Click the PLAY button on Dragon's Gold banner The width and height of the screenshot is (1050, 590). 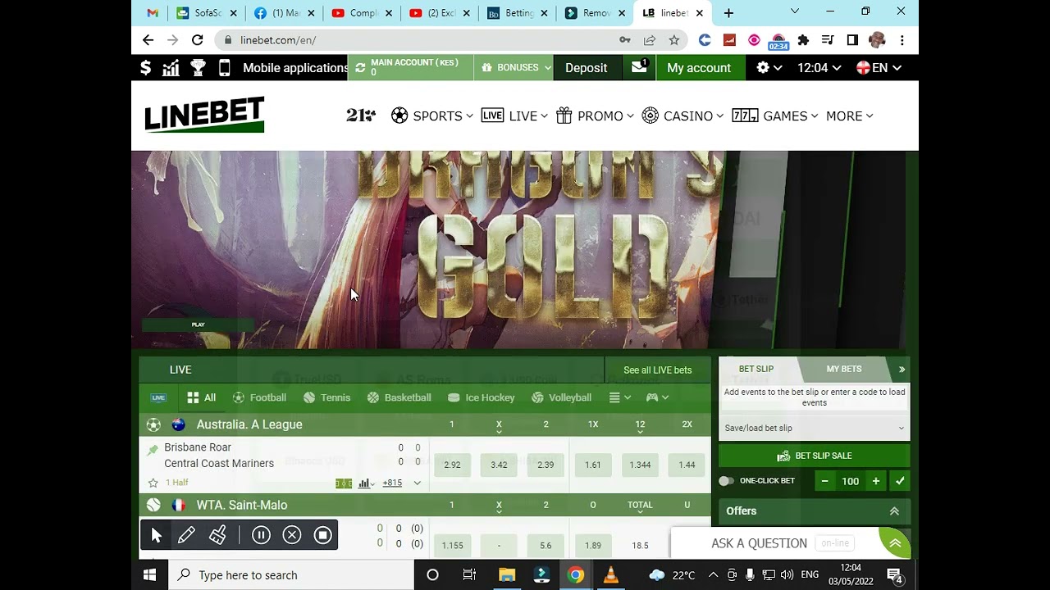(x=198, y=324)
